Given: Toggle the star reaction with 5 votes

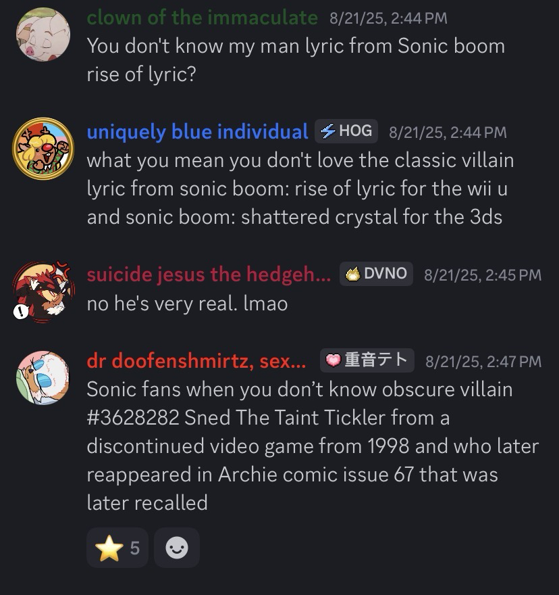Looking at the screenshot, I should click(x=117, y=548).
